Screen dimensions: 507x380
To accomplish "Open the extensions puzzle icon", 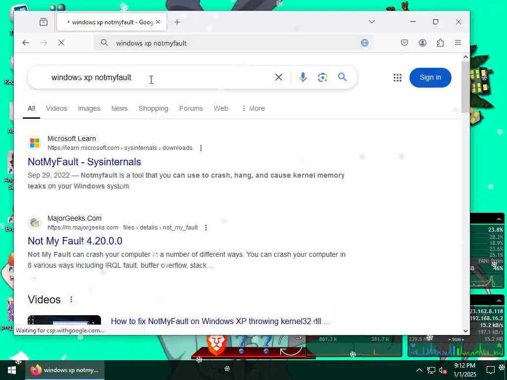I will coord(440,43).
